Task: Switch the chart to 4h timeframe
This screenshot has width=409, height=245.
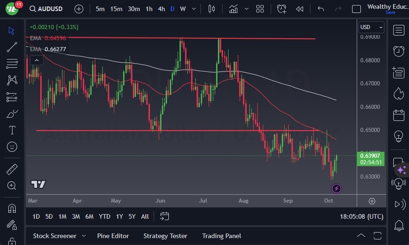Action: click(x=161, y=9)
